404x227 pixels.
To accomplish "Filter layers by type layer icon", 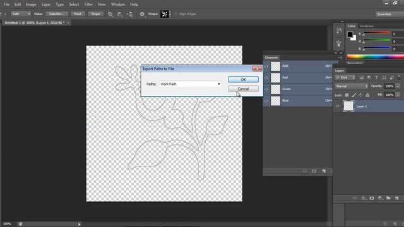I will pos(376,78).
